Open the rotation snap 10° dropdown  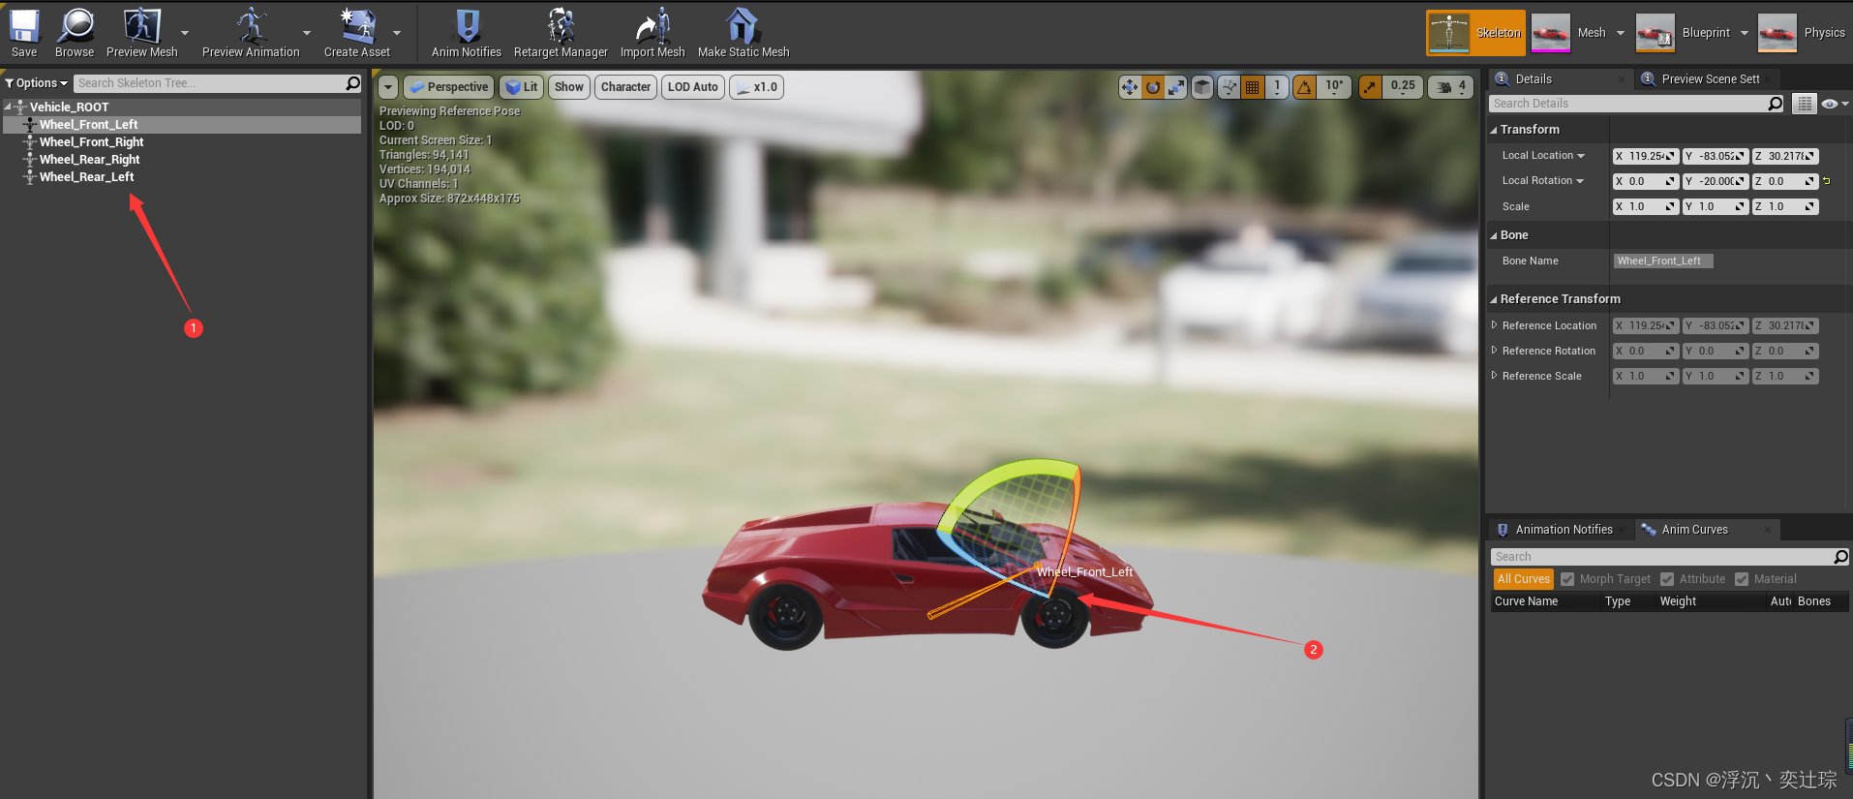click(x=1335, y=87)
